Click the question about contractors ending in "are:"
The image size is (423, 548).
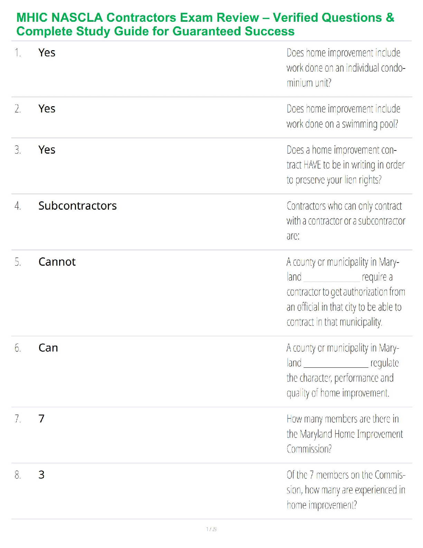click(346, 221)
